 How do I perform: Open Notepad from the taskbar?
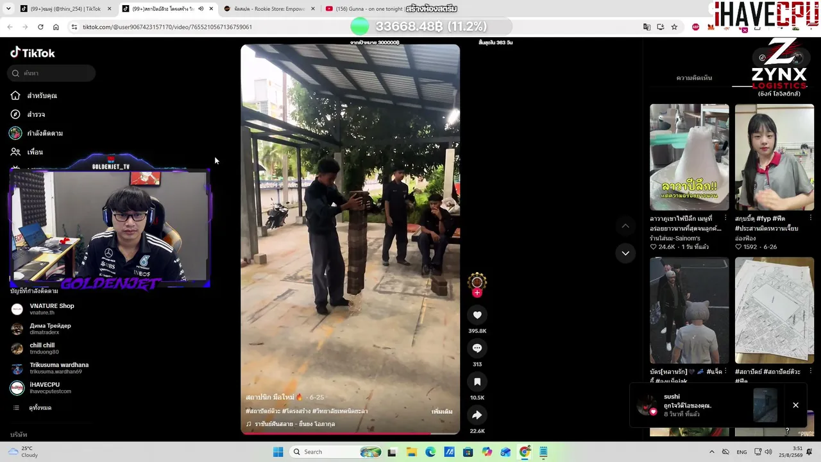coord(543,452)
